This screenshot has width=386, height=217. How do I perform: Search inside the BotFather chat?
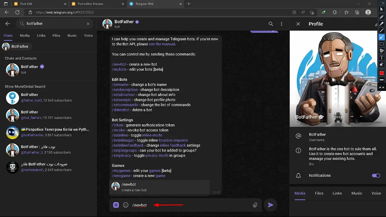pyautogui.click(x=271, y=24)
